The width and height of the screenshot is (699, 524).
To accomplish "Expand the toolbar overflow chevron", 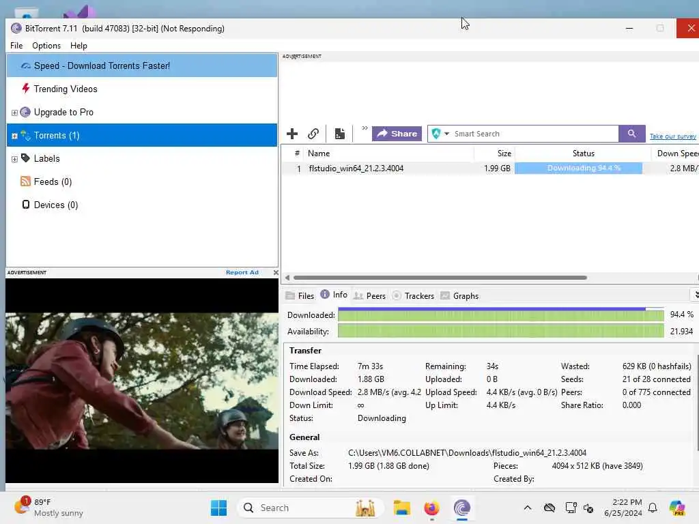I will point(365,128).
